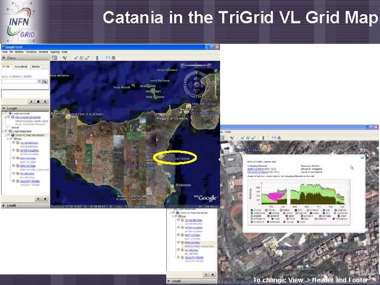
Task: Switch to the Trova attività search tab
Action: [21, 66]
